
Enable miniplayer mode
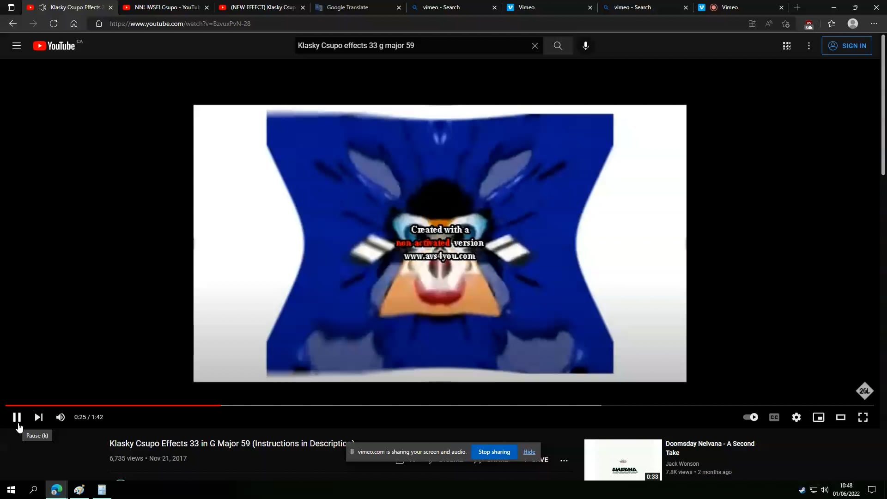pos(819,417)
